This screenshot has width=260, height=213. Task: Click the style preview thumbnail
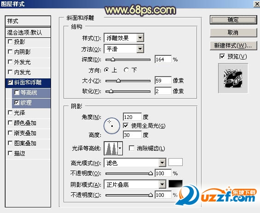coord(233,78)
